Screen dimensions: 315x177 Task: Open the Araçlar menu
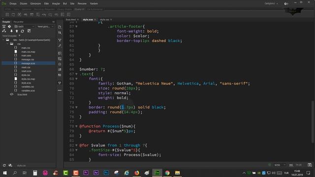click(56, 3)
